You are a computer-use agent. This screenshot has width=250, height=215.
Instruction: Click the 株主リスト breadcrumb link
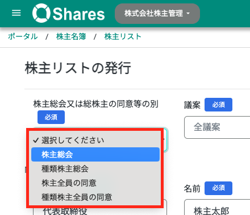(123, 36)
